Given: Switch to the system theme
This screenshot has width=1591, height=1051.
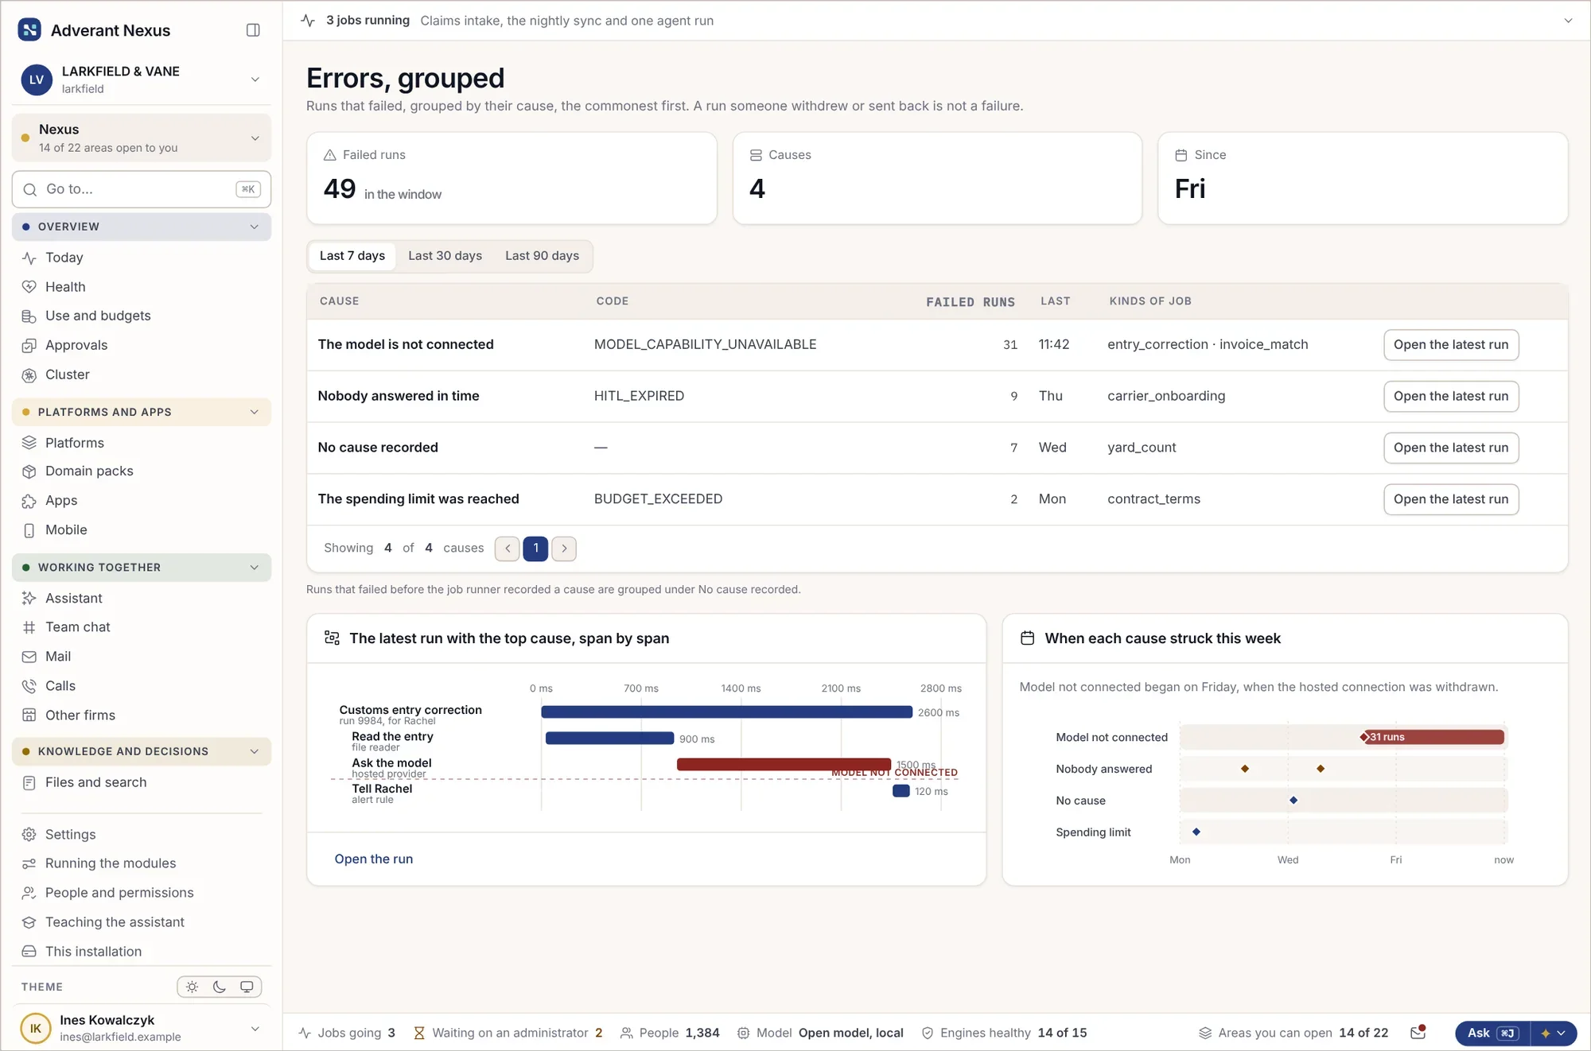Looking at the screenshot, I should coord(247,987).
